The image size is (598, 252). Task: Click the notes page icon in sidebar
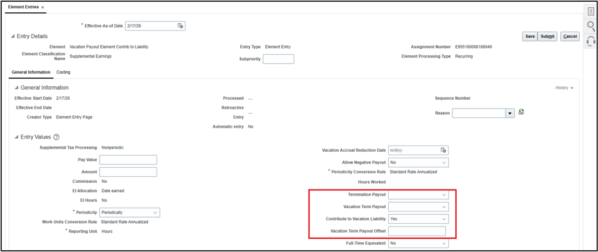(591, 12)
